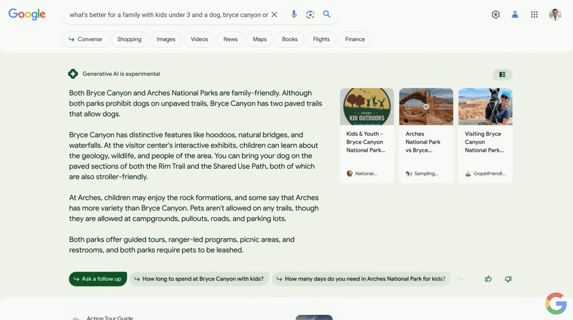Image resolution: width=573 pixels, height=320 pixels.
Task: Clear the search query with X
Action: 274,14
